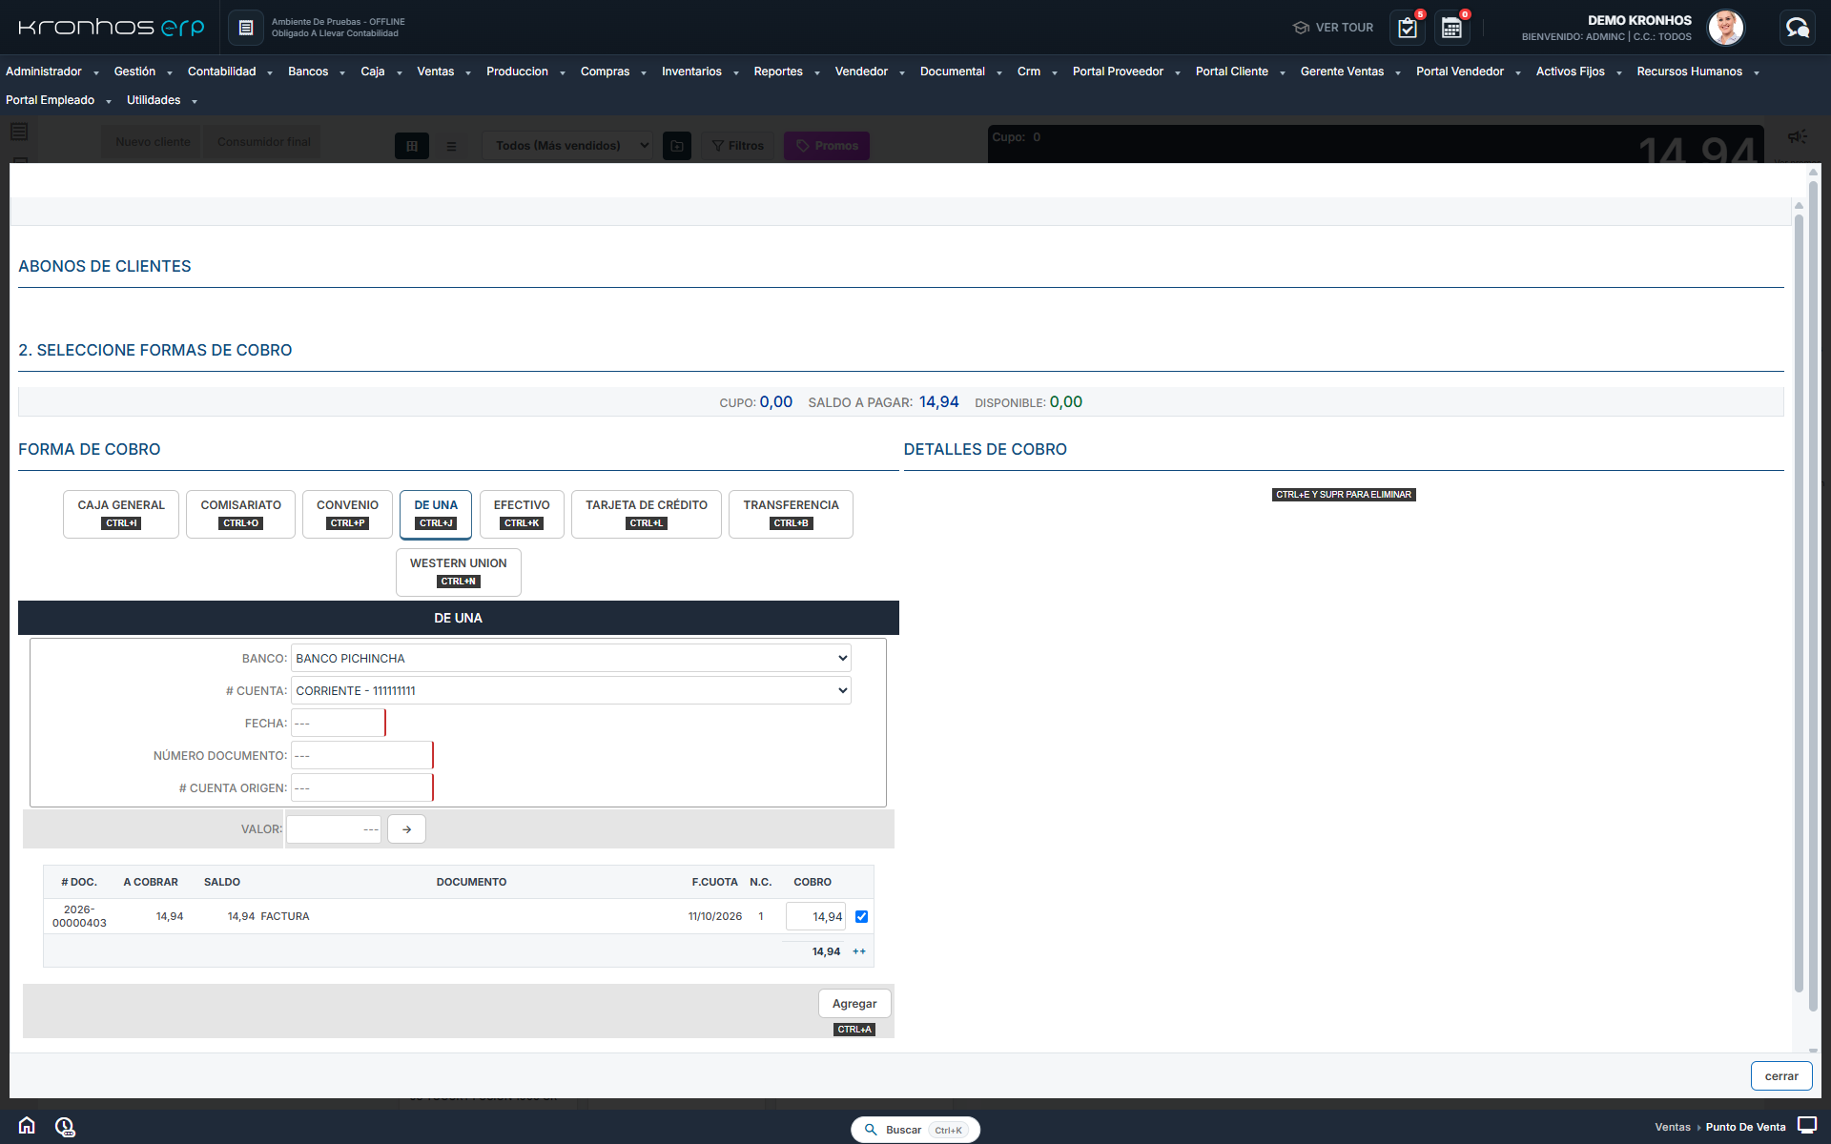Open the history clock icon in bottom bar
This screenshot has width=1831, height=1144.
(x=65, y=1126)
